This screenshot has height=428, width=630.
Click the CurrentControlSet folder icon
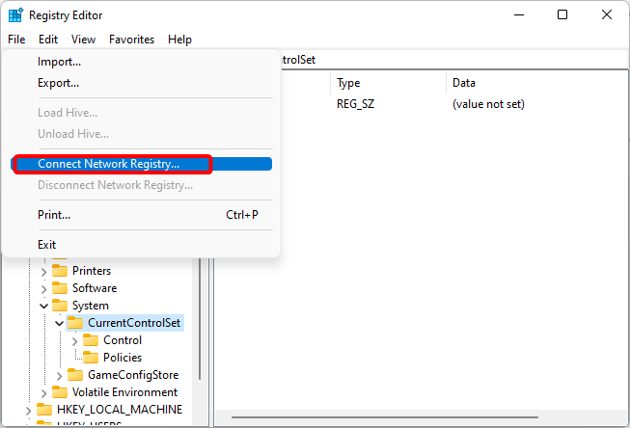(x=75, y=323)
